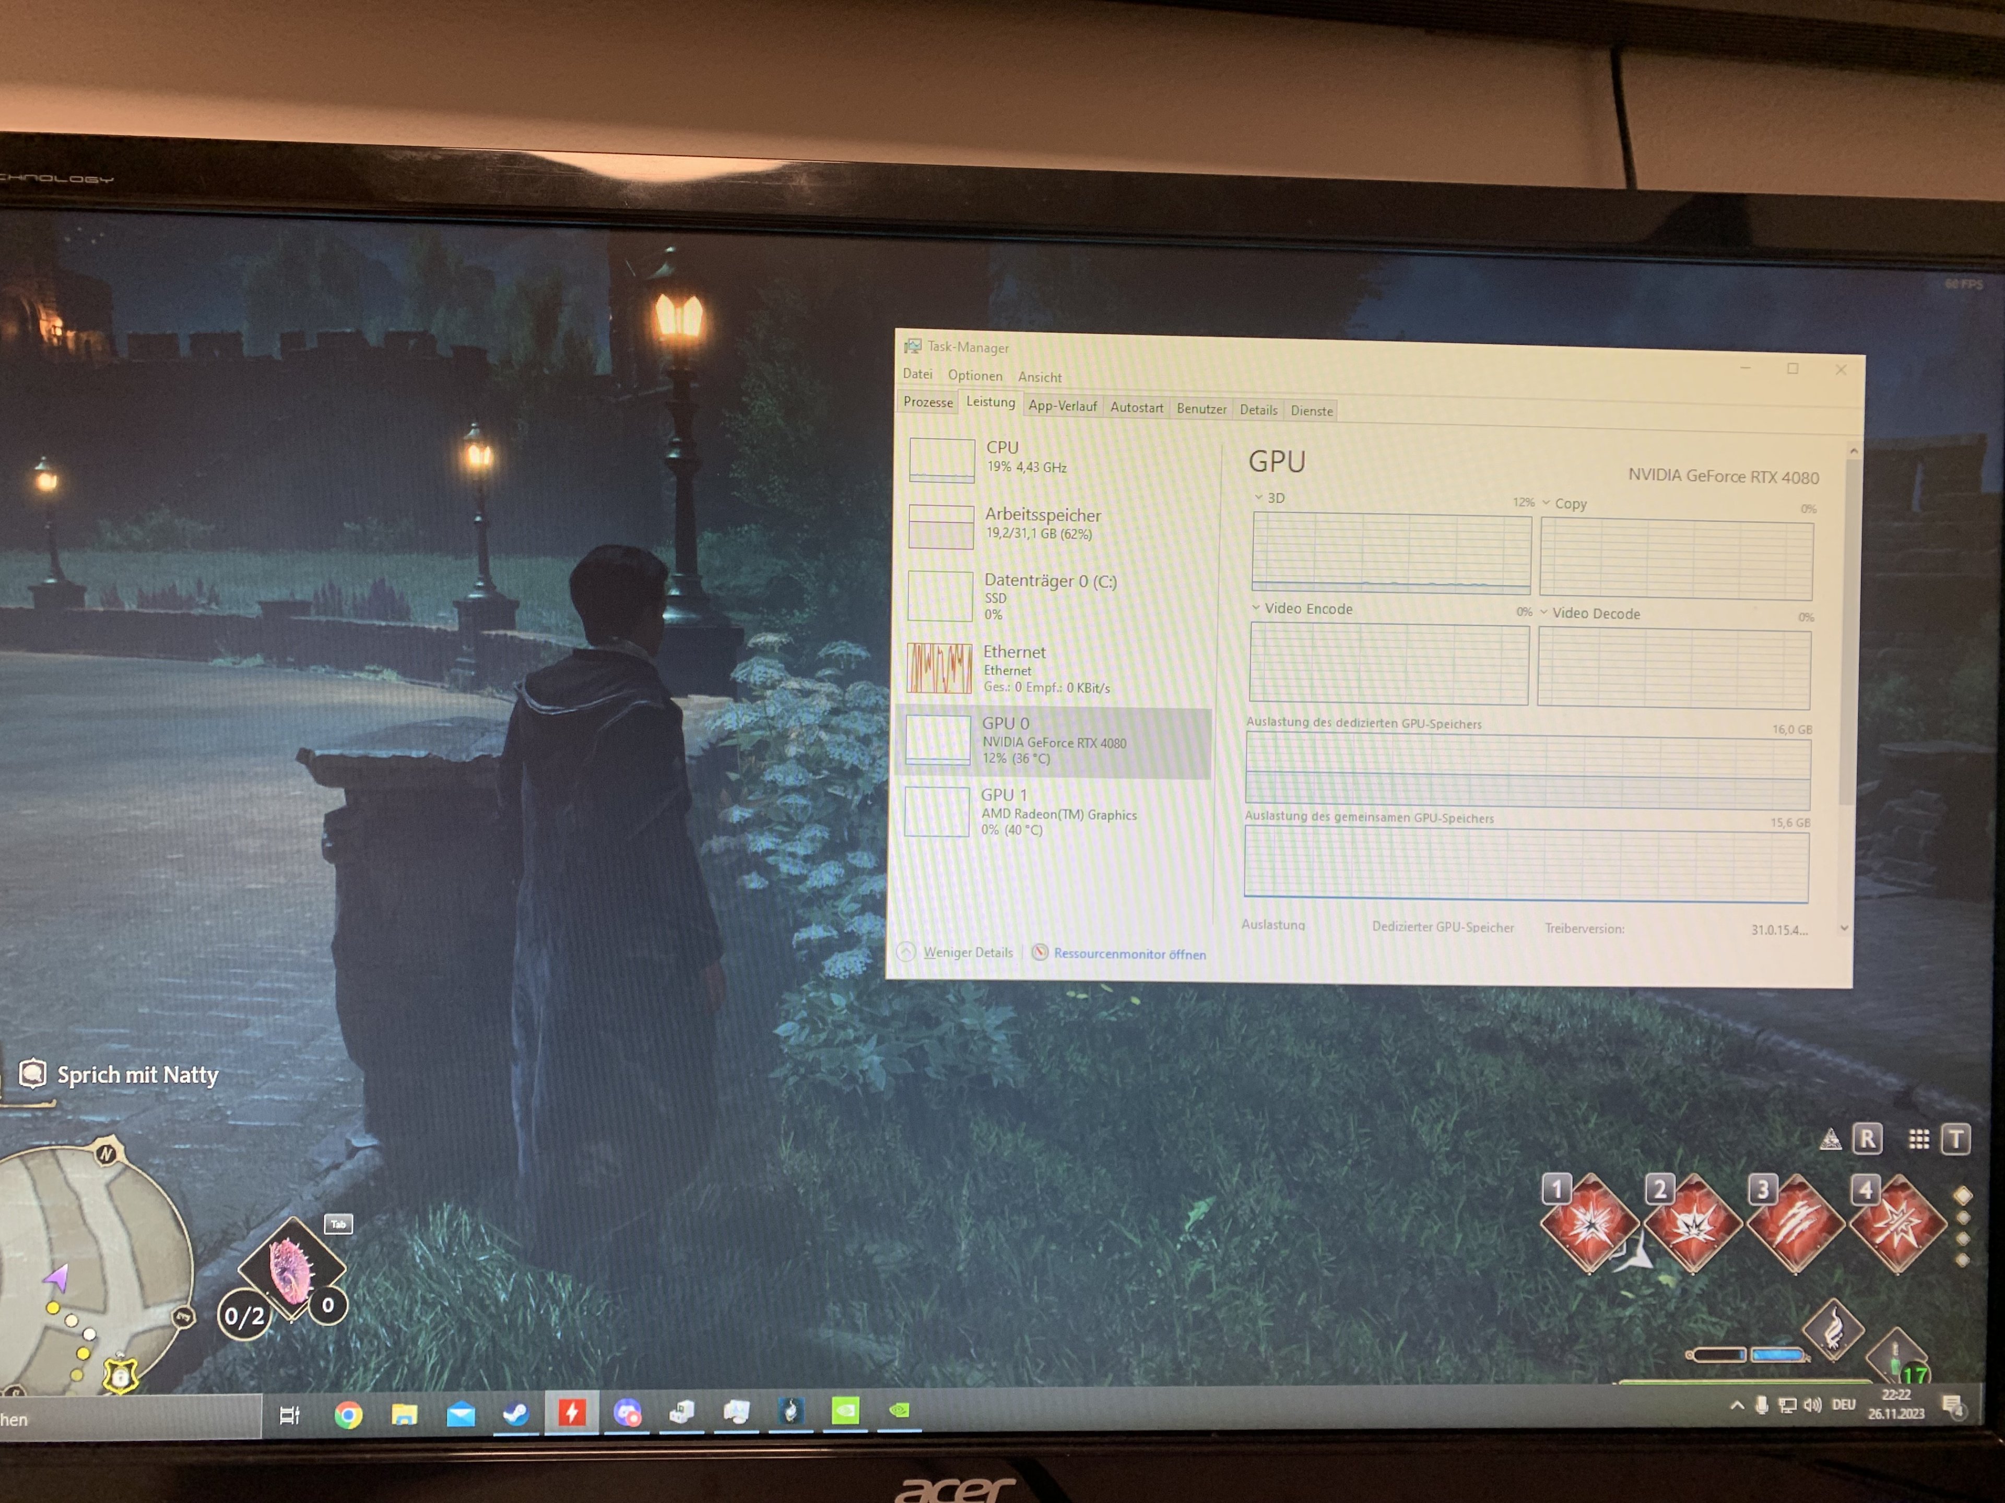Switch to the Prozesse tab
The width and height of the screenshot is (2005, 1503).
(x=927, y=402)
